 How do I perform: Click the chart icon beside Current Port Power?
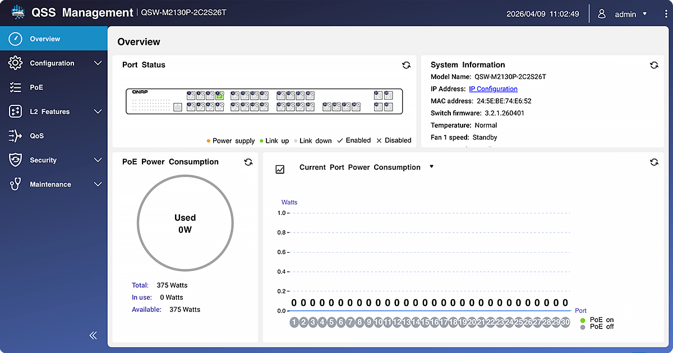(280, 169)
